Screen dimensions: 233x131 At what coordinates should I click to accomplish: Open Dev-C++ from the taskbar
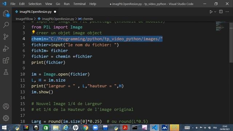coord(105,128)
